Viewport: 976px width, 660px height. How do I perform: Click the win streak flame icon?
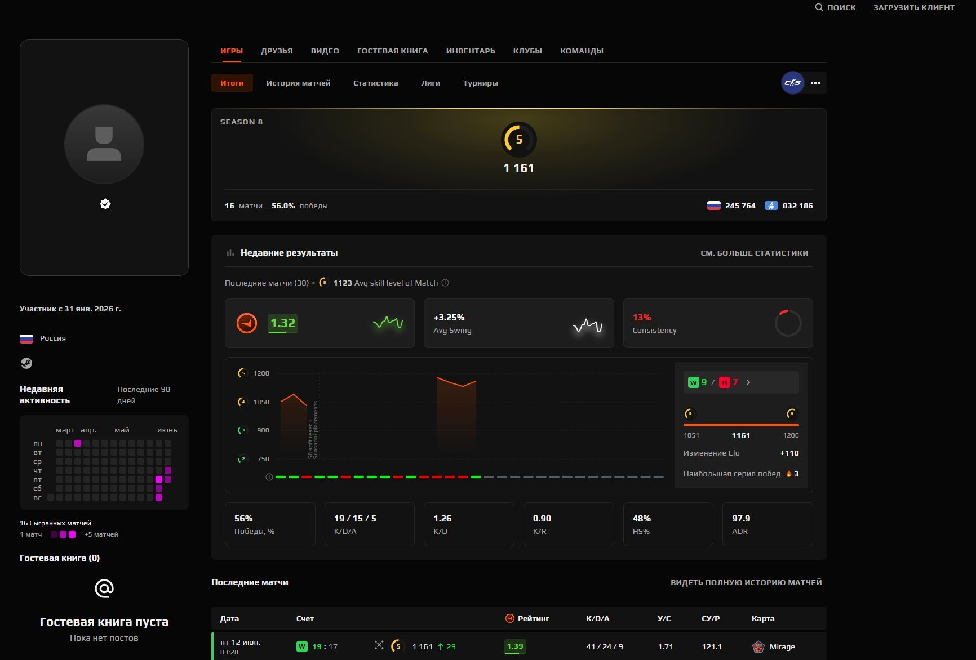click(x=788, y=474)
